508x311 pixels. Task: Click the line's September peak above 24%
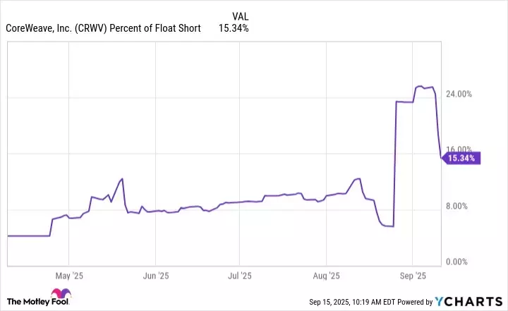click(x=419, y=86)
